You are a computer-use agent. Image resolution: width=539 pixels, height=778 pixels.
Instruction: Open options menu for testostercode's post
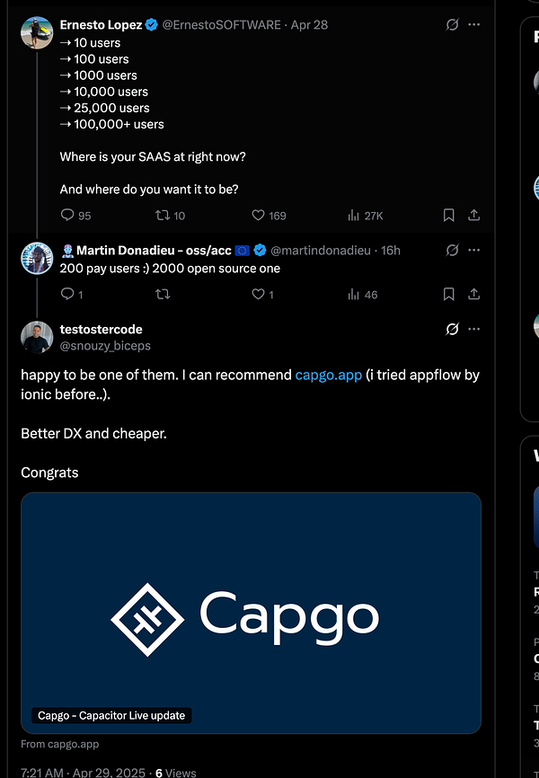(x=474, y=329)
